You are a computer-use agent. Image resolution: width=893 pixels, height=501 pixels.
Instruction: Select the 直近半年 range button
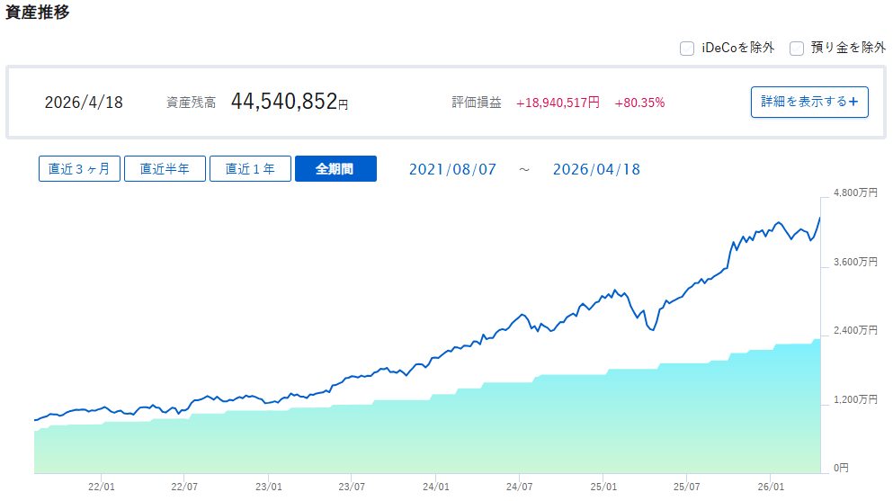[165, 169]
